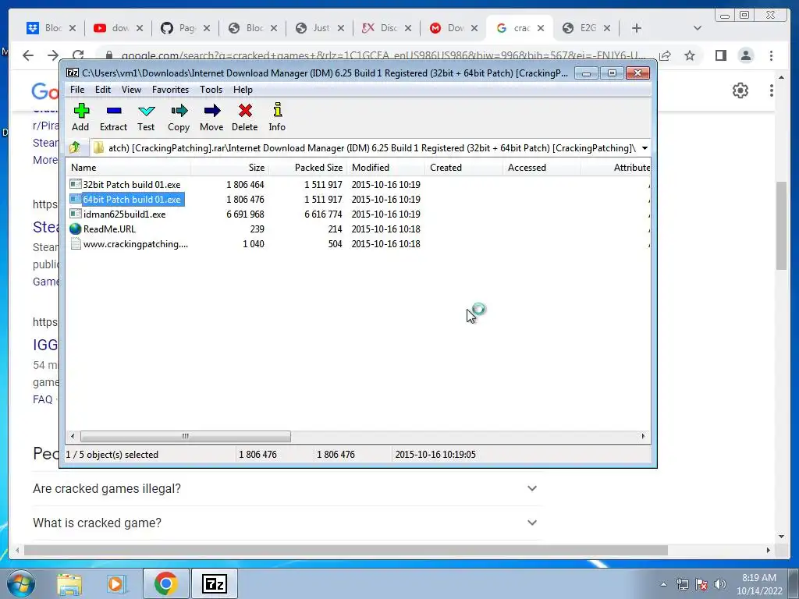Show hidden system tray icons
Screen dimensions: 799x599
[x=663, y=584]
